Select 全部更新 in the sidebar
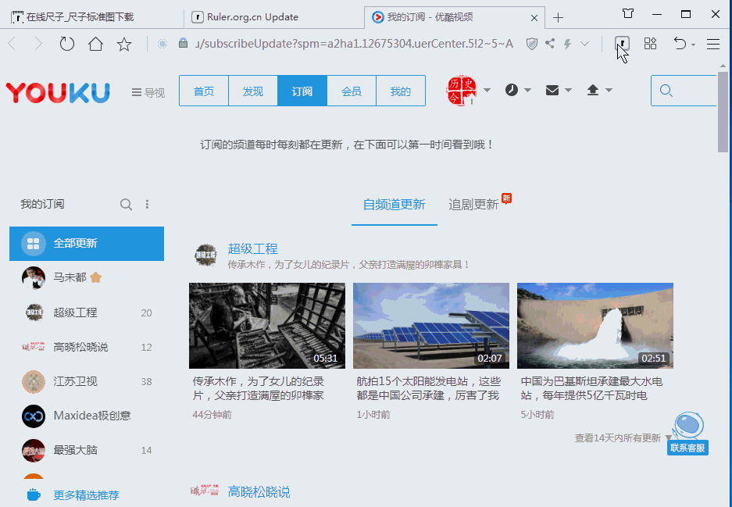This screenshot has height=507, width=732. [x=87, y=243]
